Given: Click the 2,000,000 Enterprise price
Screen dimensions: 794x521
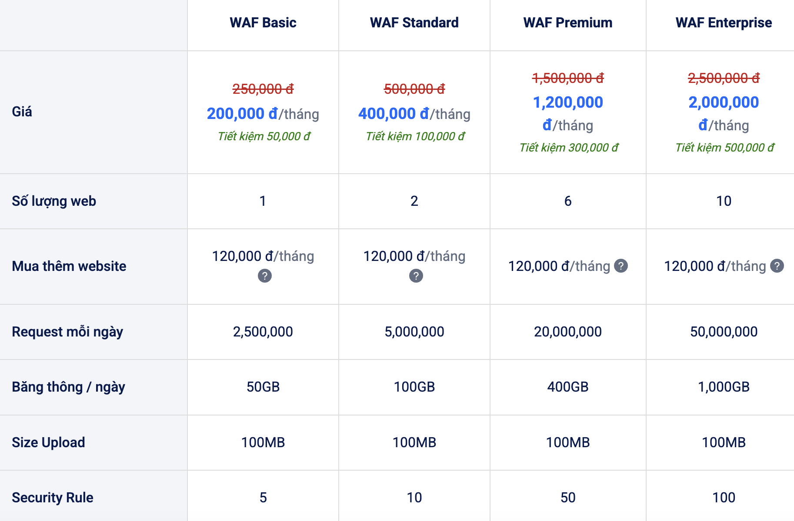Looking at the screenshot, I should point(724,102).
